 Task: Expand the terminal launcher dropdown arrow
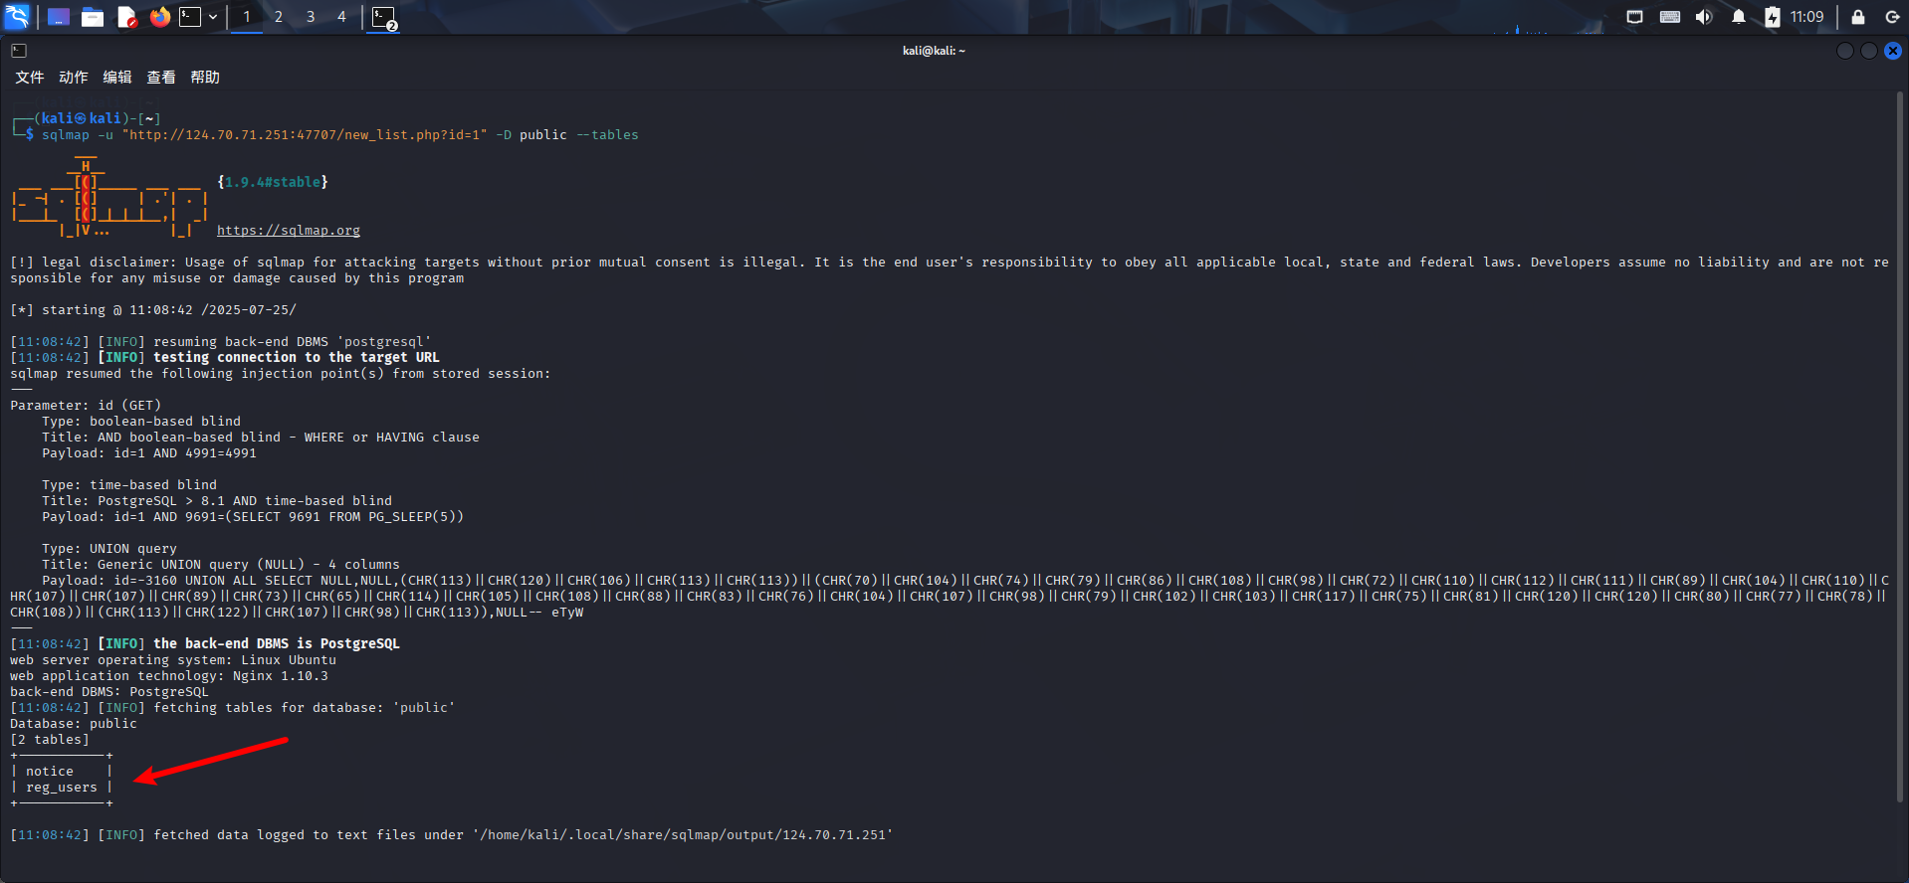[213, 17]
